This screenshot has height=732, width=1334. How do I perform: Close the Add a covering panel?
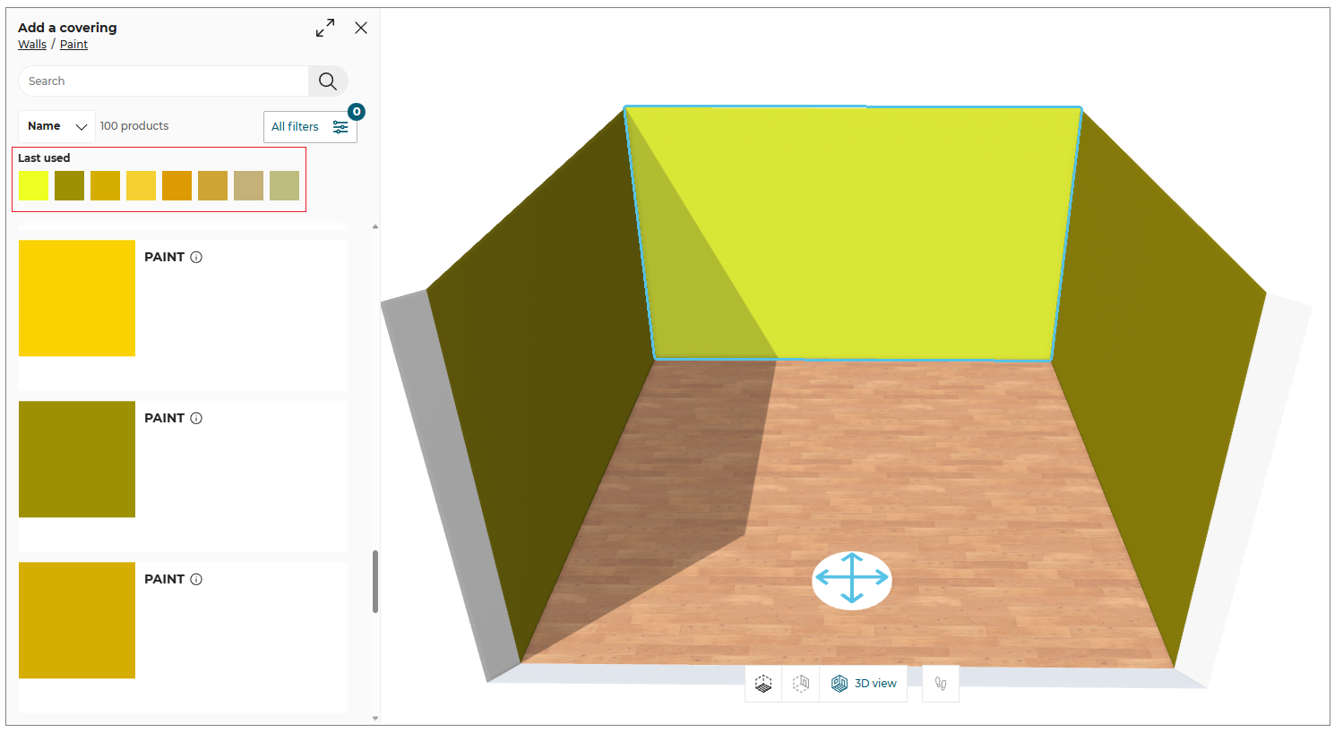361,28
